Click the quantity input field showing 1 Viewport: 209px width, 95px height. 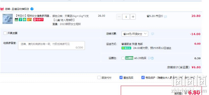click(x=126, y=17)
